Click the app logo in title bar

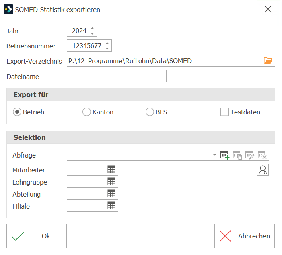point(8,9)
